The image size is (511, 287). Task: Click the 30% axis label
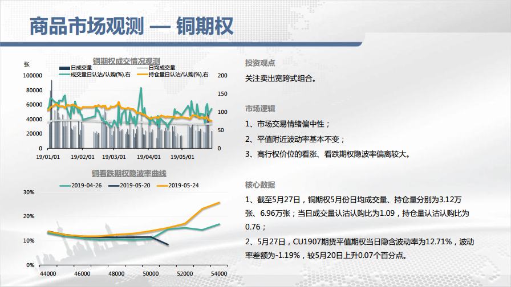(29, 192)
